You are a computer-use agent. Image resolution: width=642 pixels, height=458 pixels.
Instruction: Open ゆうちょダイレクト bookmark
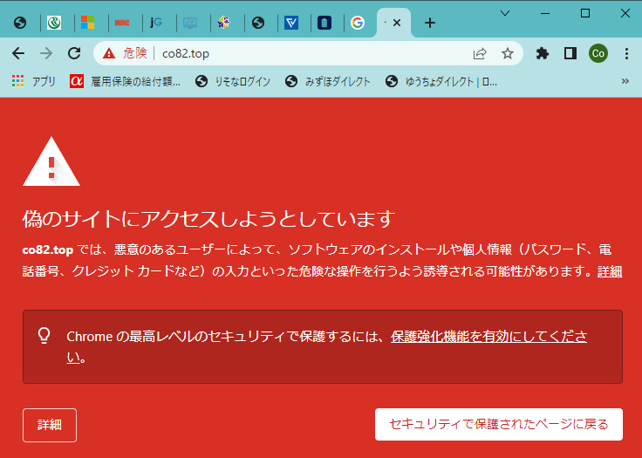coord(441,81)
